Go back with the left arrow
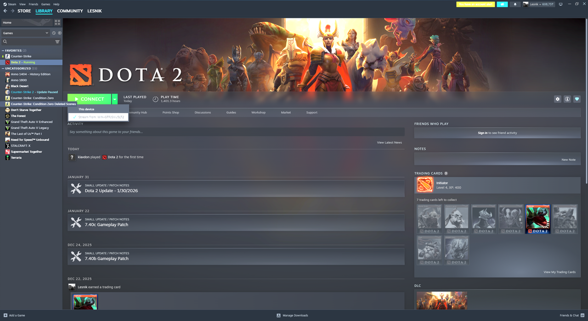The width and height of the screenshot is (588, 321). click(x=6, y=11)
